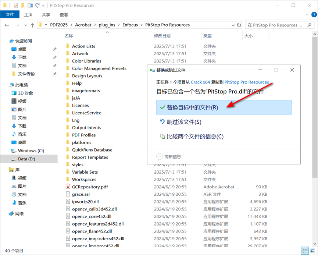This screenshot has width=318, height=255.
Task: Select the Artwork folder
Action: point(80,54)
